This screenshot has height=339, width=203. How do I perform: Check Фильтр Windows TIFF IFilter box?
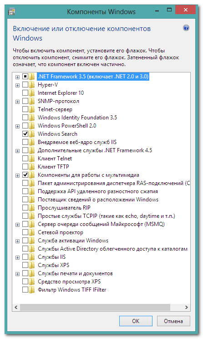pyautogui.click(x=25, y=290)
